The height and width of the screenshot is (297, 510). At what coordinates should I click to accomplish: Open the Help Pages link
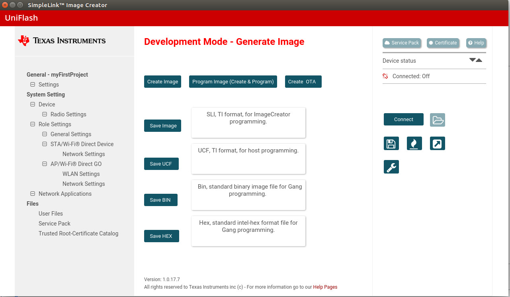(x=325, y=287)
